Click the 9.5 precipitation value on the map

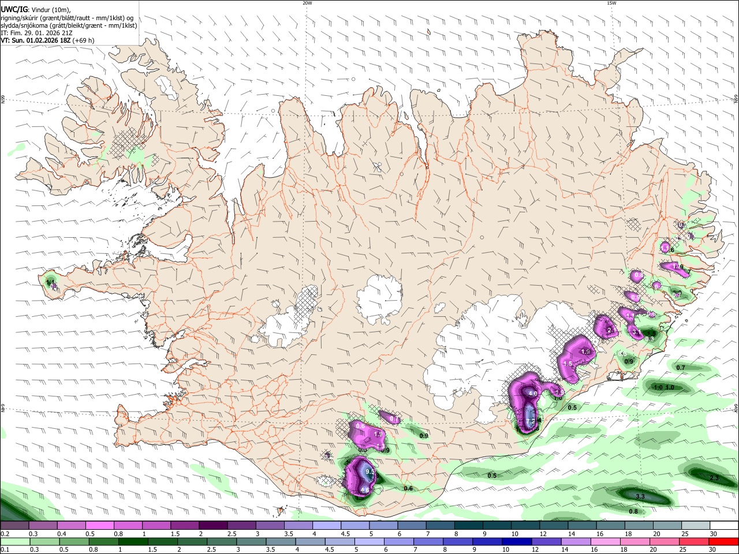point(371,471)
